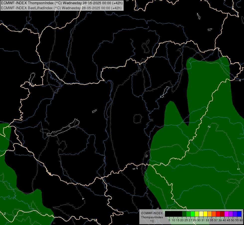244x225 pixels.
Task: Select the pale yellow 30–31 legend swatch
Action: (201, 214)
